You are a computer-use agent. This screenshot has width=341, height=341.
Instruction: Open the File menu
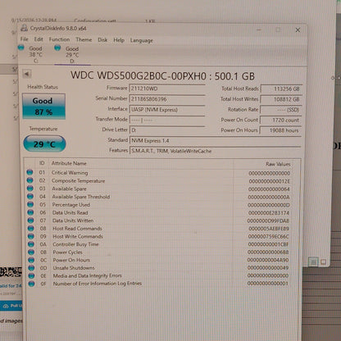point(25,39)
